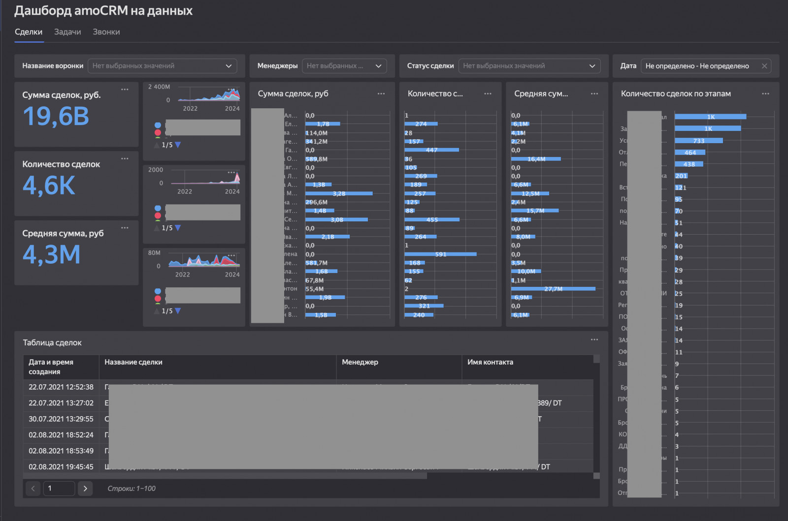Screen dimensions: 788x521
Task: Click the 455 bar in Количество chart
Action: [x=432, y=219]
